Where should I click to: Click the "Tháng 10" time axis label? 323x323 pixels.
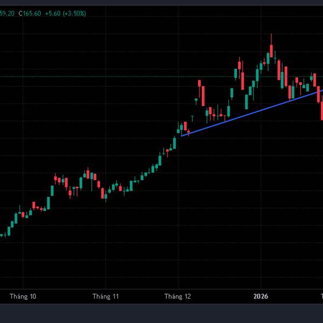23,297
